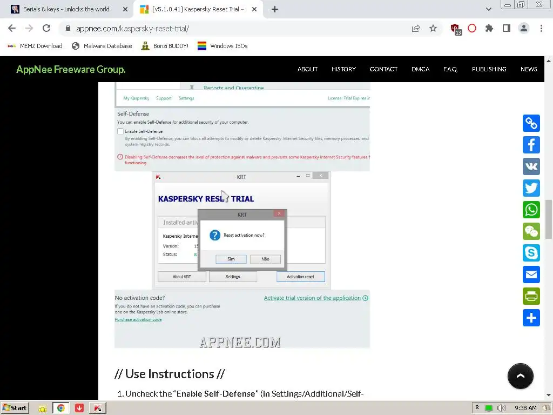This screenshot has height=415, width=553.
Task: Open the Extensions puzzle menu
Action: (x=489, y=28)
